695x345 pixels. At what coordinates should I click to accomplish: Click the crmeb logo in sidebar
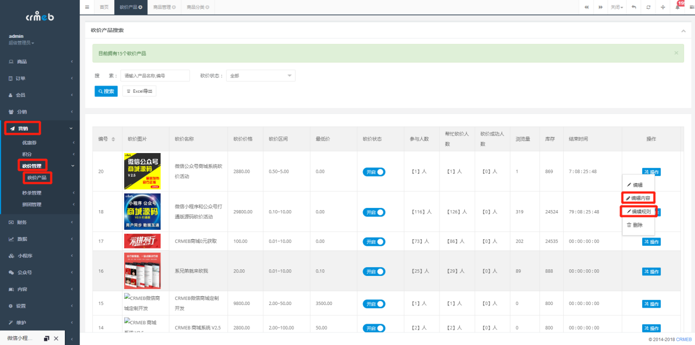click(x=39, y=16)
